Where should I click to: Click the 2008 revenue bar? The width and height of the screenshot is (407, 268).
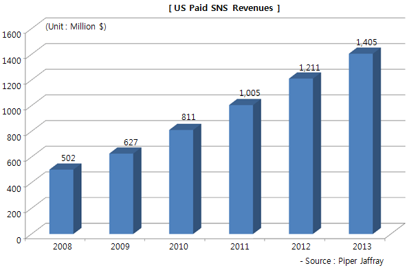pyautogui.click(x=65, y=199)
